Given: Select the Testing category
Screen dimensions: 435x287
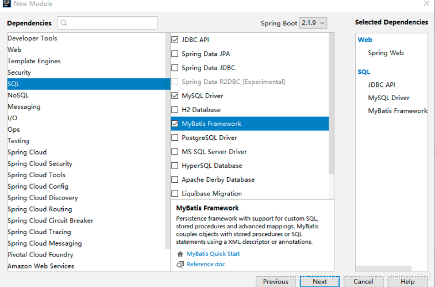Looking at the screenshot, I should pos(86,141).
